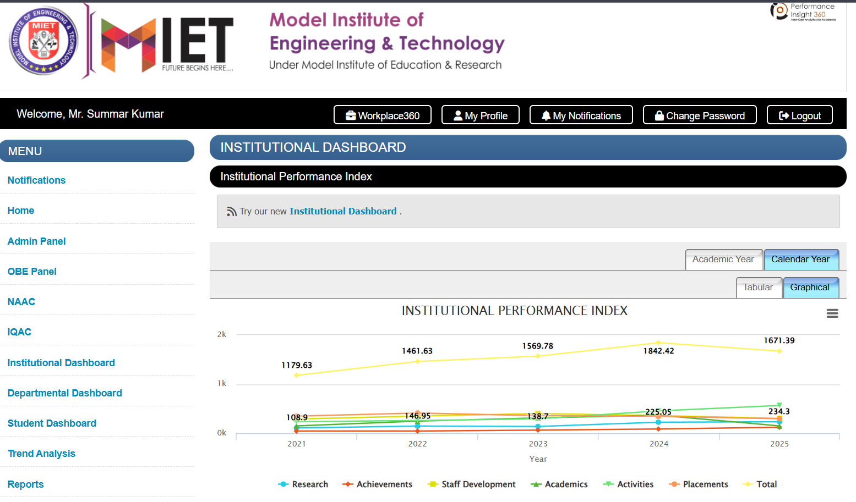Screen dimensions: 856x502
Task: Expand the NAAC menu entry
Action: click(x=21, y=301)
